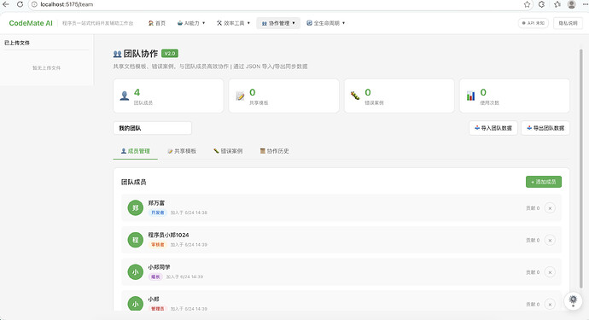Switch to the 协作历史 tab
Screen dimensions: 589x320
click(x=275, y=151)
